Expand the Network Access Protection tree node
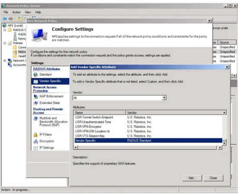This screenshot has width=238, height=194. (5, 60)
